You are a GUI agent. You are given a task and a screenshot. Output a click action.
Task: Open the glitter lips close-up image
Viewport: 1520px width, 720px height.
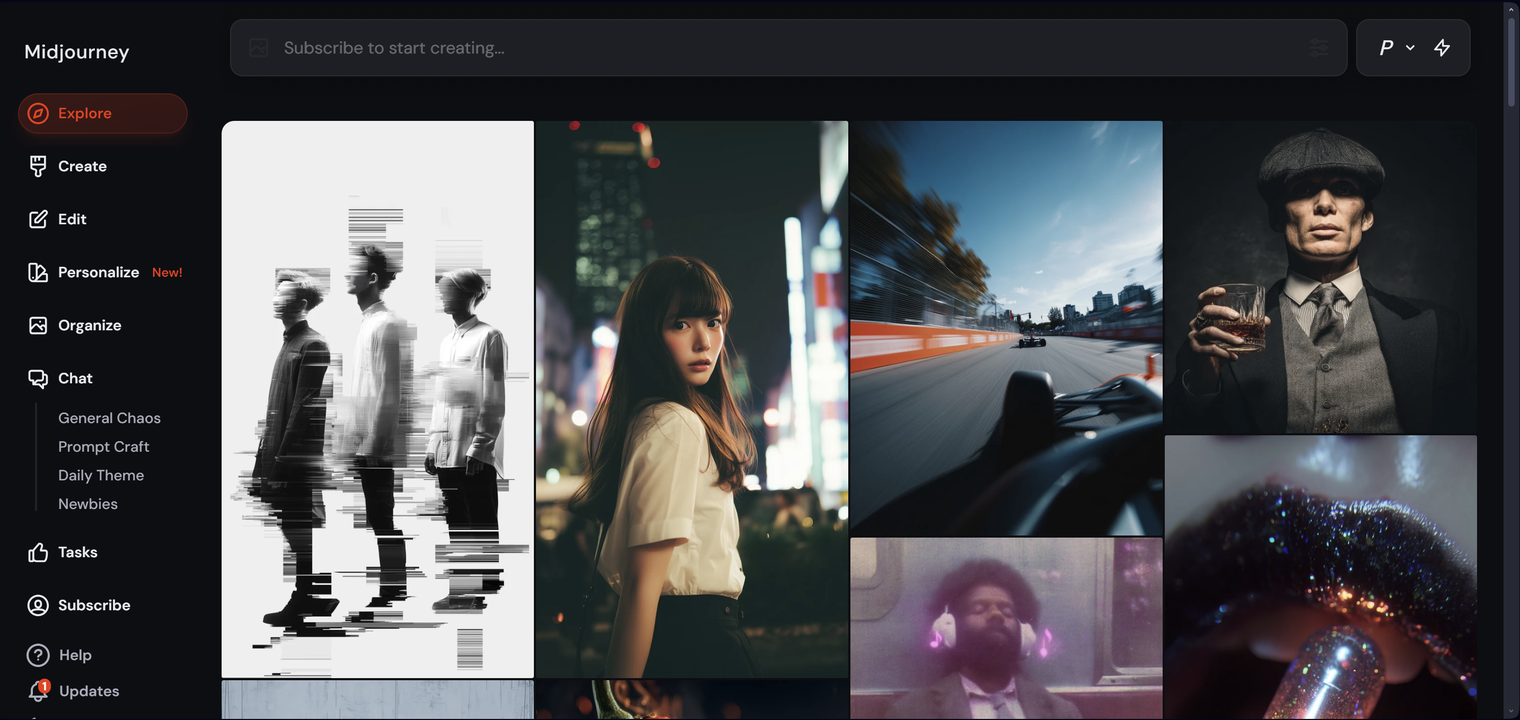1321,577
